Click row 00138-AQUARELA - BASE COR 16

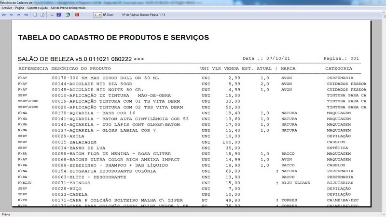click(192, 113)
